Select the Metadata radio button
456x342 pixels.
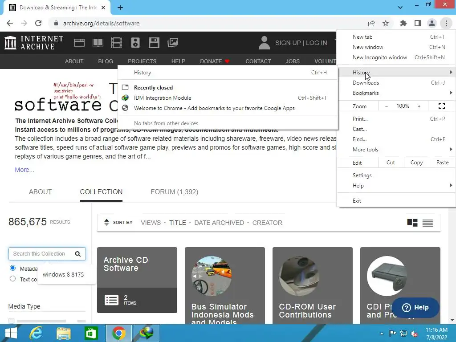pyautogui.click(x=12, y=268)
